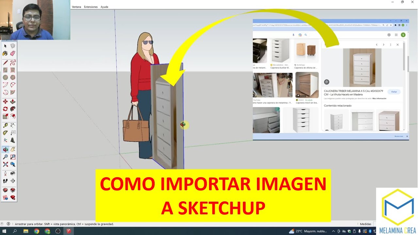Select the Rotated Rectangle tool

tap(13, 70)
